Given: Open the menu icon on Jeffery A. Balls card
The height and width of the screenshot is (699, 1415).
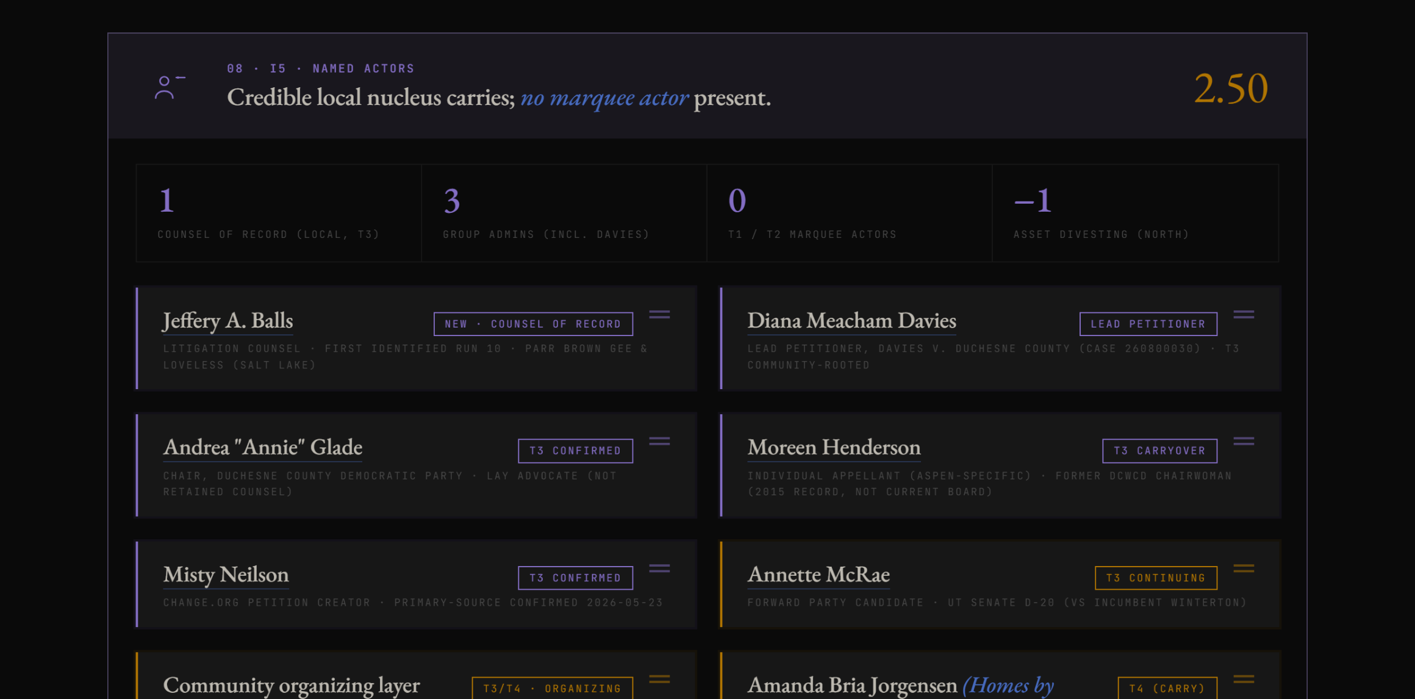Looking at the screenshot, I should (x=659, y=315).
